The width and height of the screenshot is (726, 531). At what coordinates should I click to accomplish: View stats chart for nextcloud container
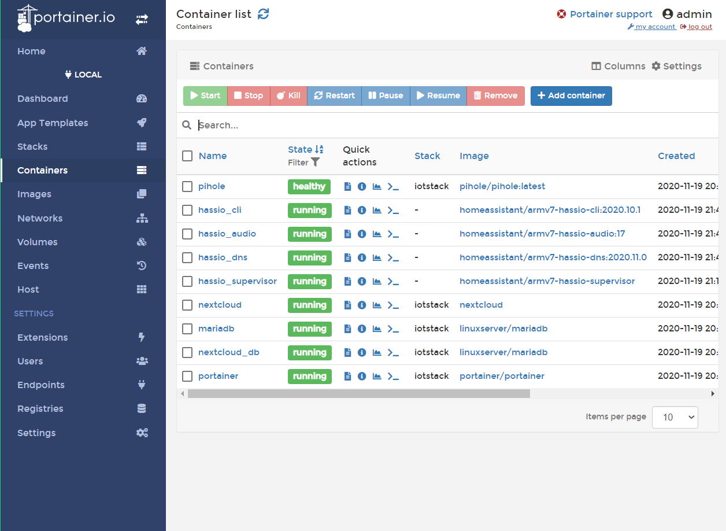(x=377, y=305)
